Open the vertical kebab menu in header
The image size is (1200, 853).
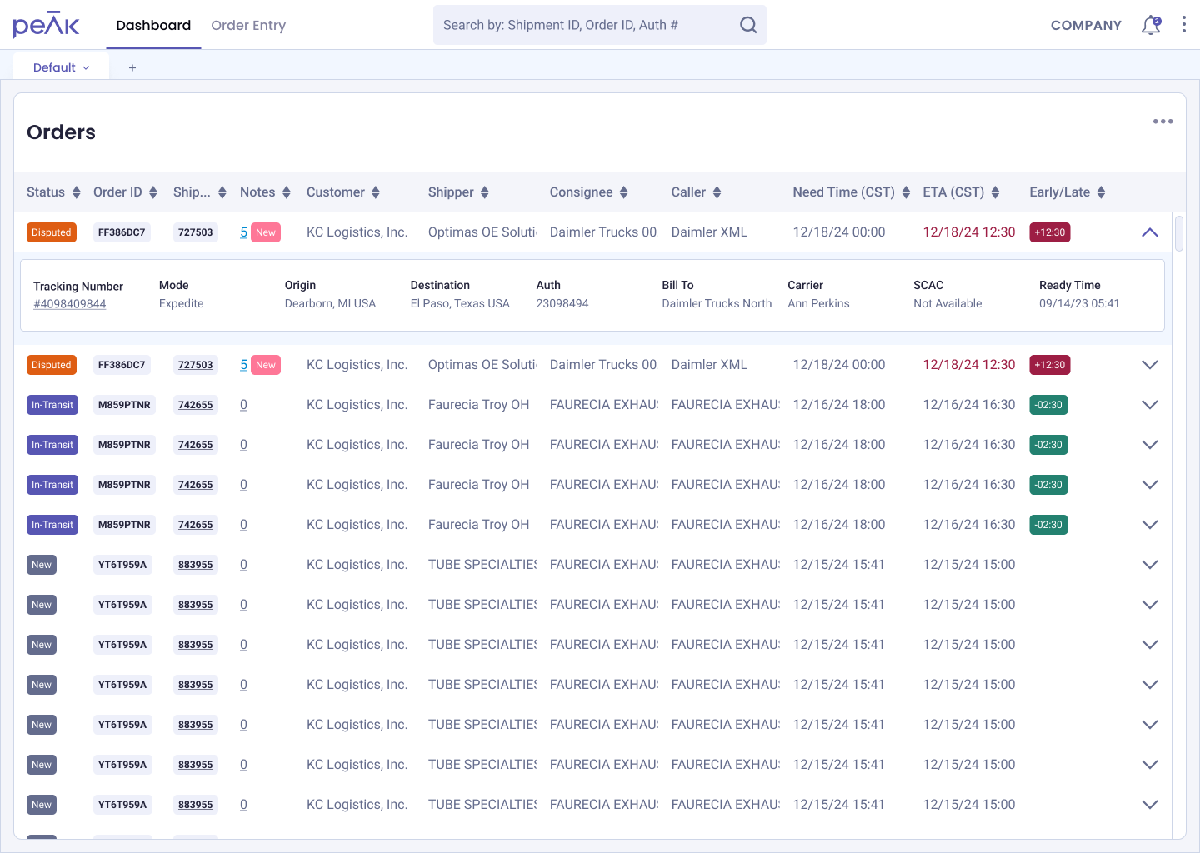click(x=1183, y=25)
